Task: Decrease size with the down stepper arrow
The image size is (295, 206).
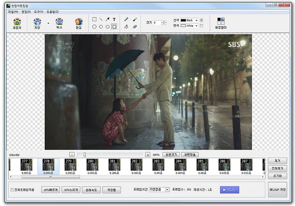Action: coord(164,24)
